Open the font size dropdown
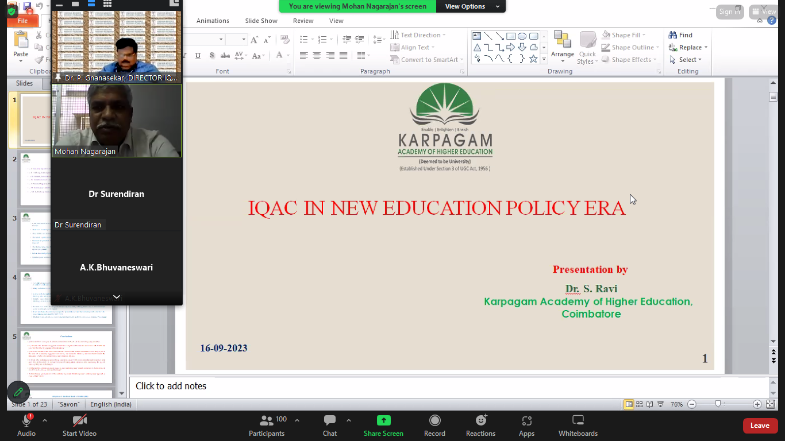Screen dimensions: 785x441 click(244, 40)
